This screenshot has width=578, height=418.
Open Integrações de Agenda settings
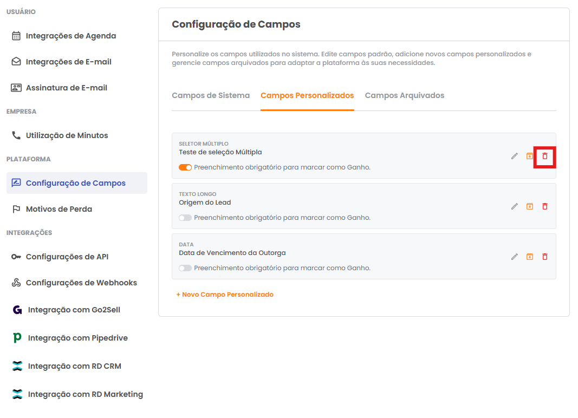pyautogui.click(x=71, y=36)
